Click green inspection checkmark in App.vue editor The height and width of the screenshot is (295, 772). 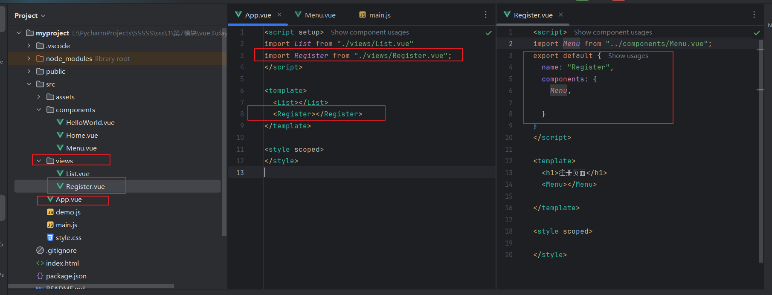489,33
